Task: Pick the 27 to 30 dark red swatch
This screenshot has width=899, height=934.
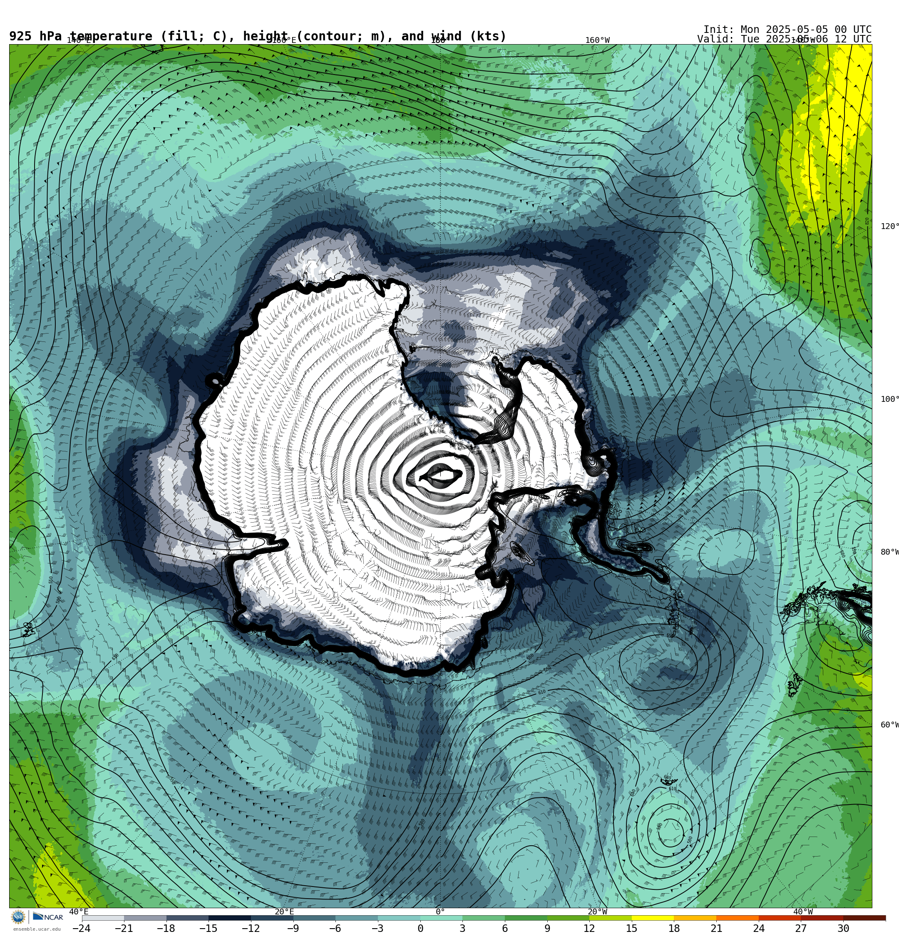Action: tap(822, 918)
